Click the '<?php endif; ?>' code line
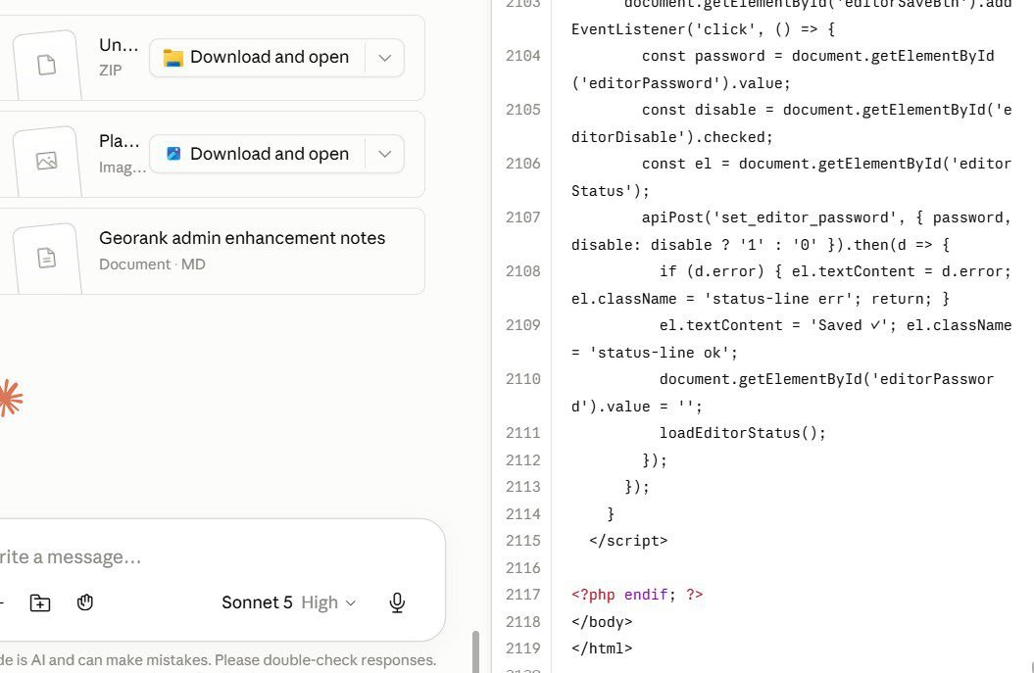 click(x=637, y=595)
